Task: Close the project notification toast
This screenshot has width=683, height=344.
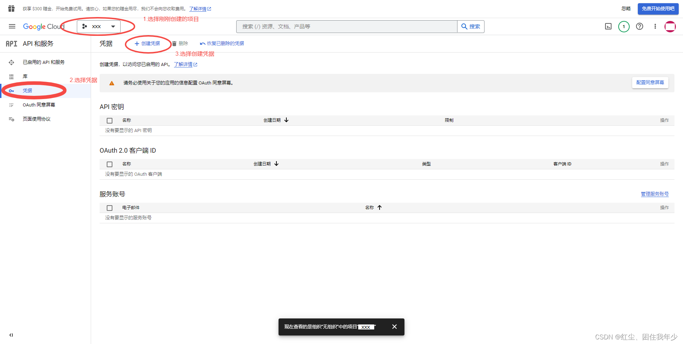Action: [395, 327]
